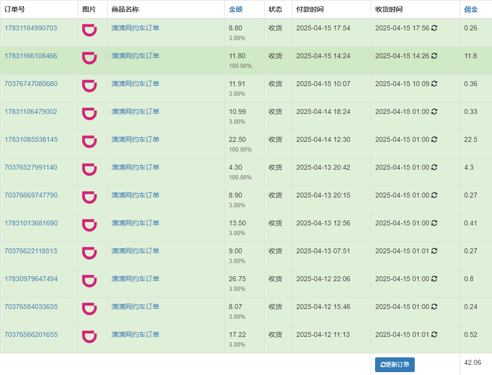
Task: Open order number 17831166108466
Action: tap(31, 56)
